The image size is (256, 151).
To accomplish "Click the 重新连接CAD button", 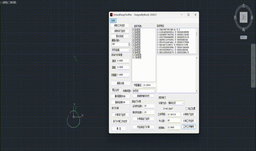I will (120, 102).
